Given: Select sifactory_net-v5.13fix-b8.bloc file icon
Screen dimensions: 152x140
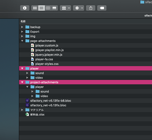Looking at the screenshot, I should point(27,101).
